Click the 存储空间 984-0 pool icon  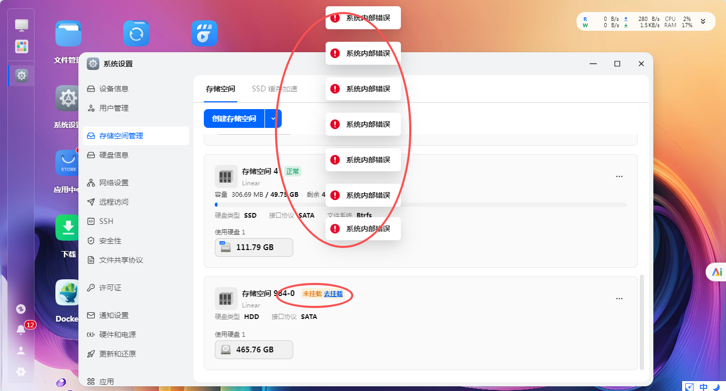[x=226, y=299]
